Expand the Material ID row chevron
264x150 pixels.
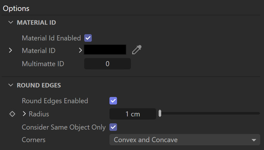point(10,50)
